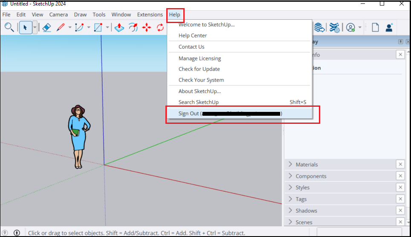Open the Extensions menu
This screenshot has height=237, width=411.
click(150, 15)
